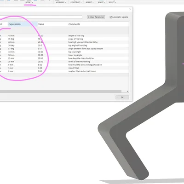This screenshot has width=184, height=184.
Task: Select expression 30 deg cell
Action: pos(11,46)
